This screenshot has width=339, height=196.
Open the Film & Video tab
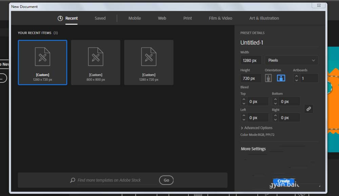coord(220,18)
